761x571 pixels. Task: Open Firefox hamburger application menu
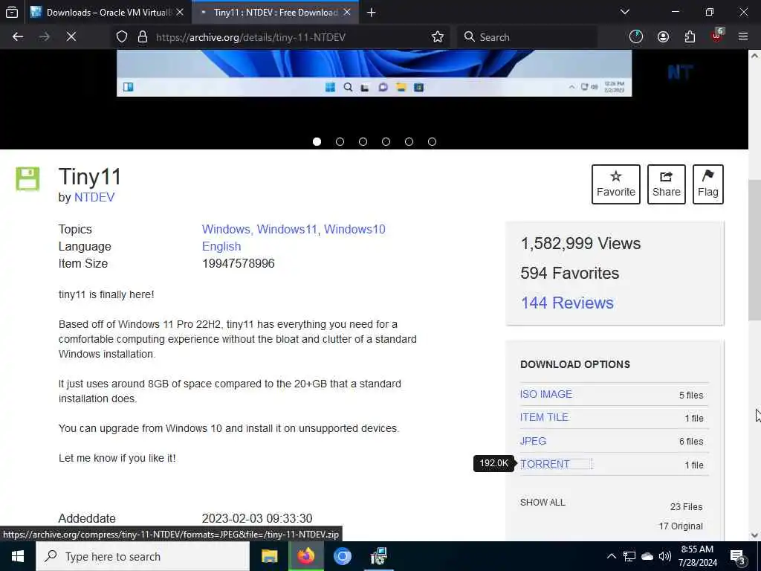coord(743,37)
